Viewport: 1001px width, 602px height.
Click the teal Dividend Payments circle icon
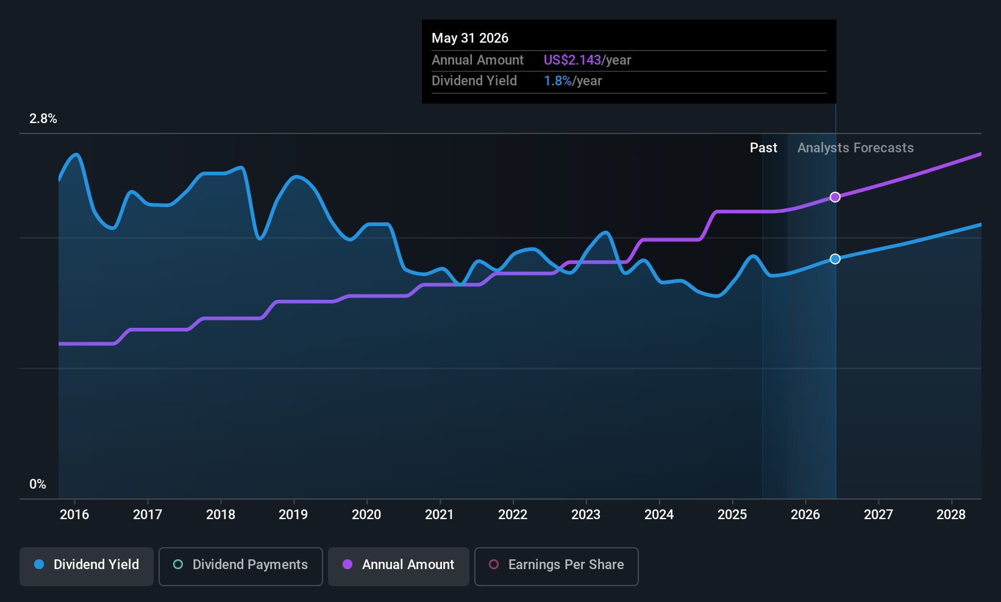tap(178, 565)
